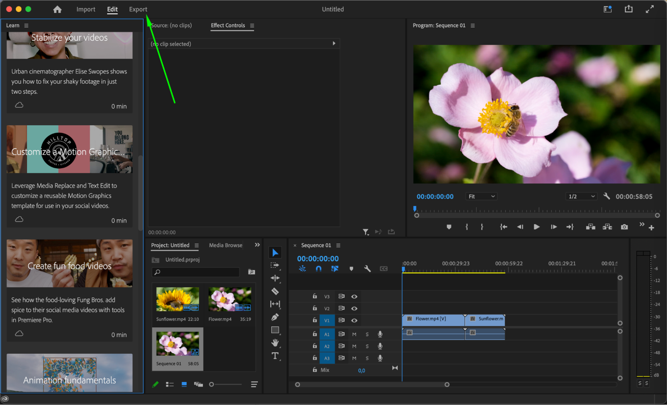Select the Type tool
Screen dimensions: 667x405
(275, 356)
